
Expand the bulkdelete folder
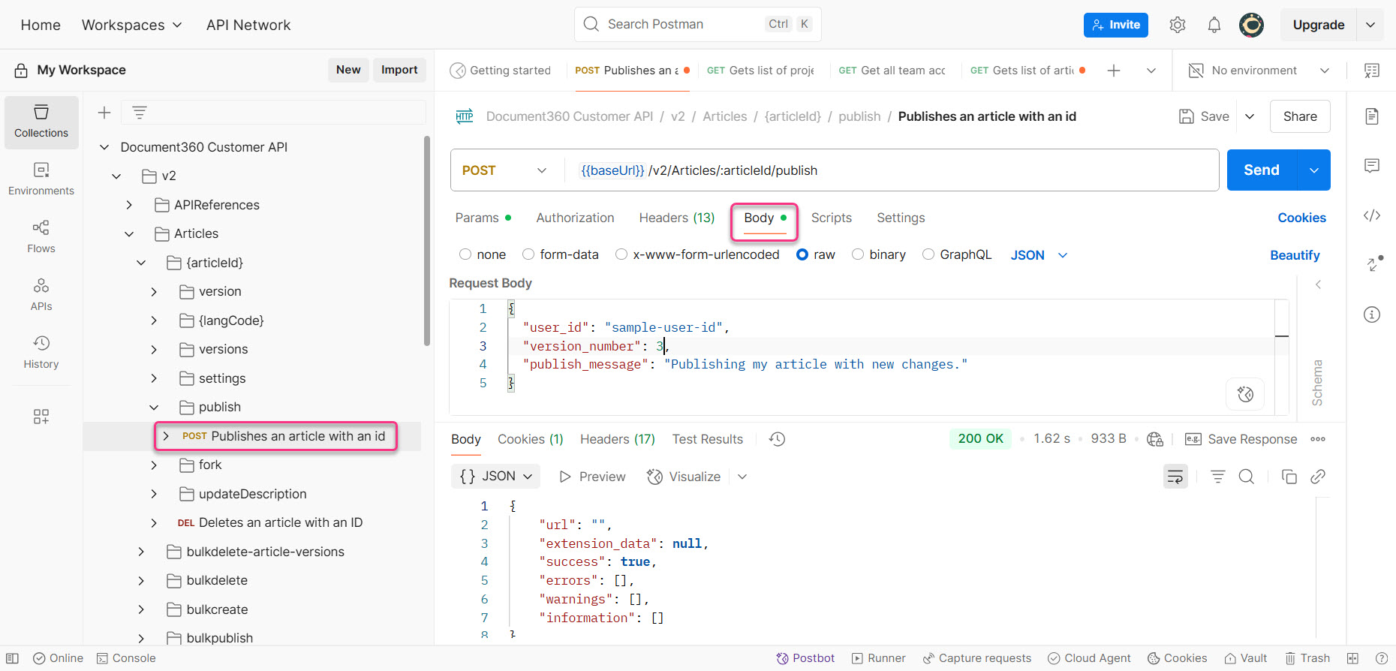pyautogui.click(x=141, y=581)
